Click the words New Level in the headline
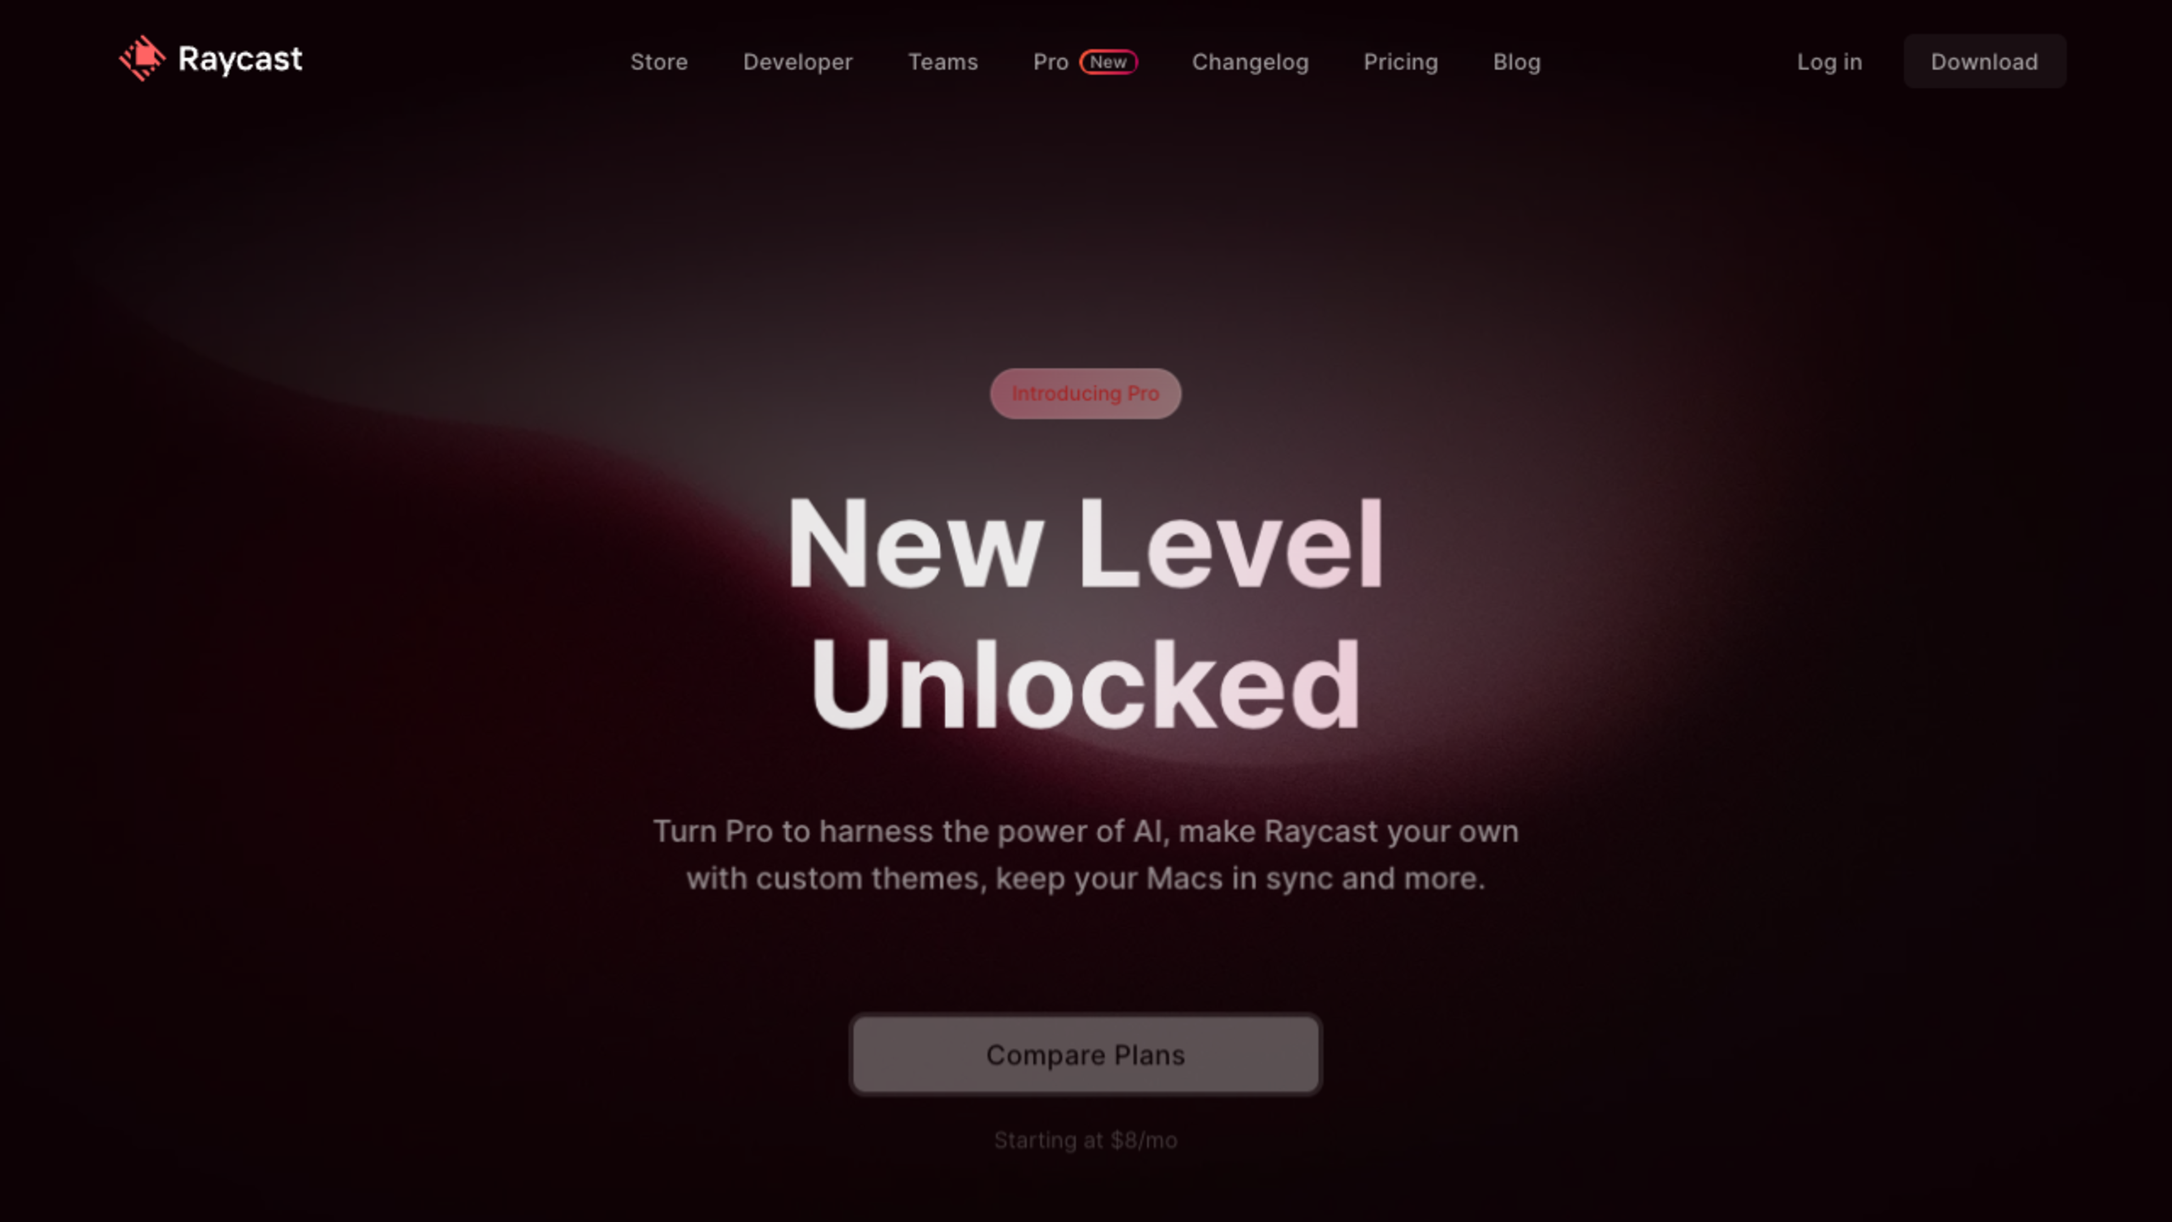This screenshot has height=1222, width=2172. coord(1085,544)
